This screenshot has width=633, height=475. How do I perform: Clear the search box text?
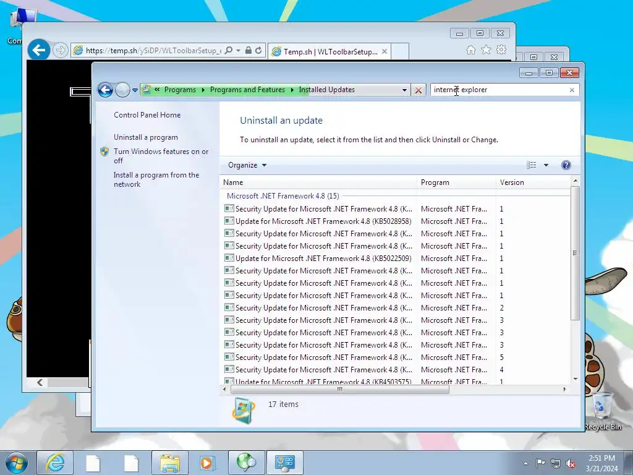pyautogui.click(x=572, y=90)
